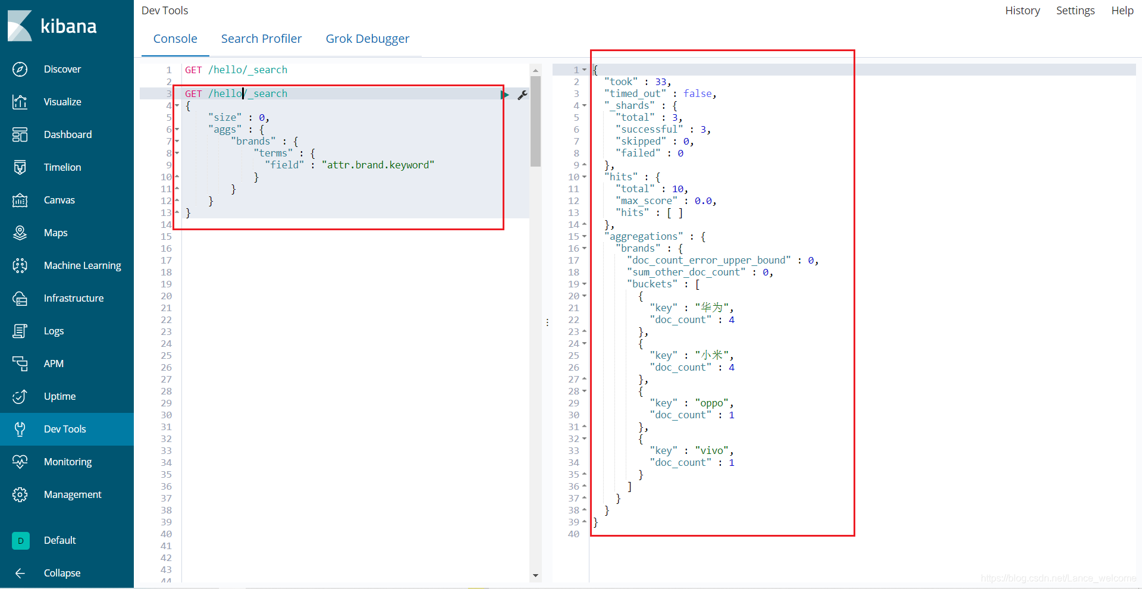Open request options wrench icon

522,95
